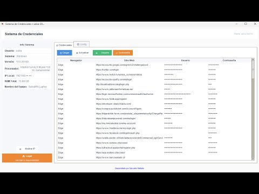Screen dimensions: 259x194
Task: Click the blue Cargar button
Action: (65, 53)
